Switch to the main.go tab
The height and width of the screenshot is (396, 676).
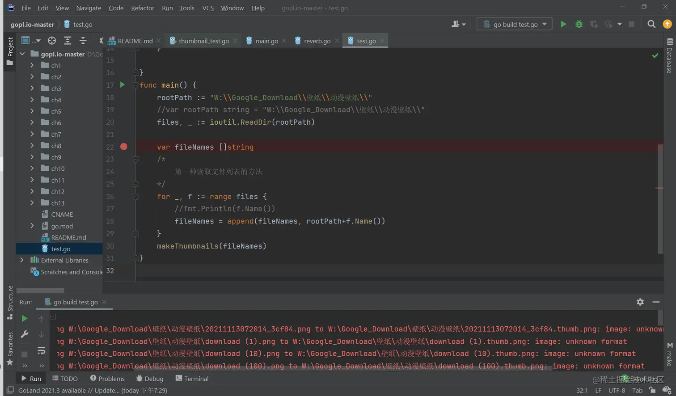click(x=266, y=41)
